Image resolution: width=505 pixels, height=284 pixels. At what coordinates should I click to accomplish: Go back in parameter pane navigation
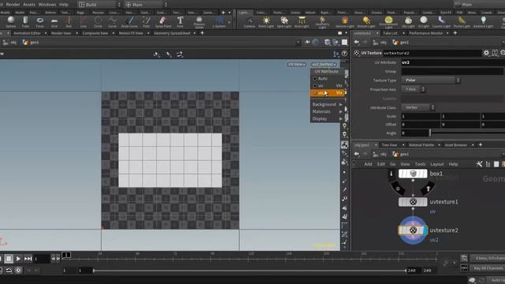coord(356,42)
